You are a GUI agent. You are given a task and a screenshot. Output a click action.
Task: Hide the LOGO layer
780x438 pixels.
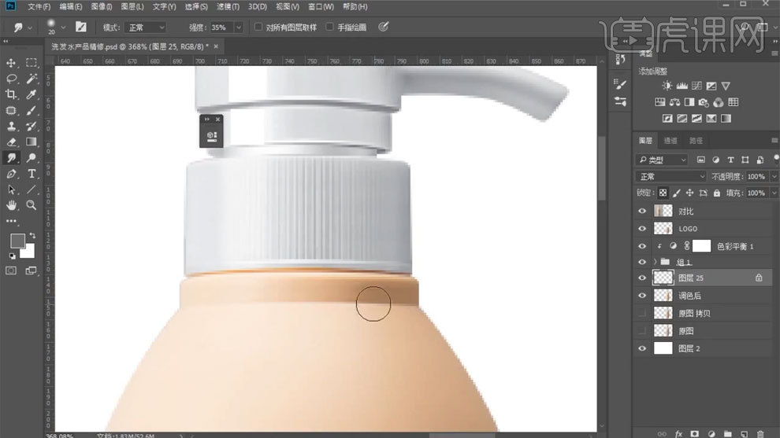coord(642,228)
